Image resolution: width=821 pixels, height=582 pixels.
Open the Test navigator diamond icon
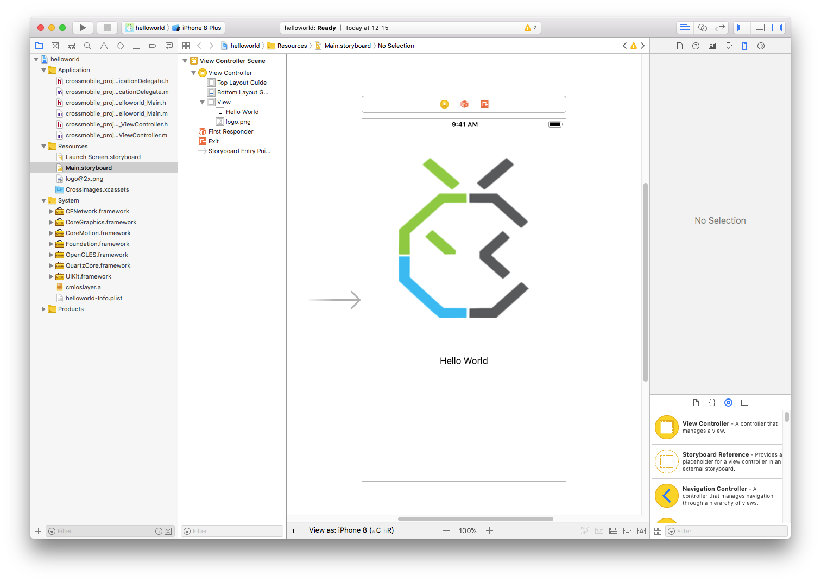120,46
